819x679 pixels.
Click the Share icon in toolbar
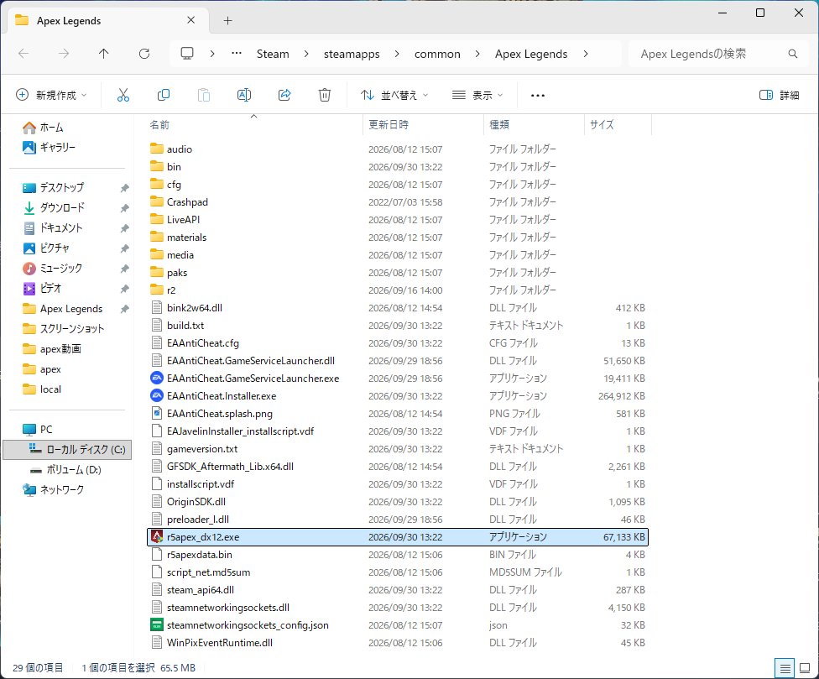click(284, 95)
